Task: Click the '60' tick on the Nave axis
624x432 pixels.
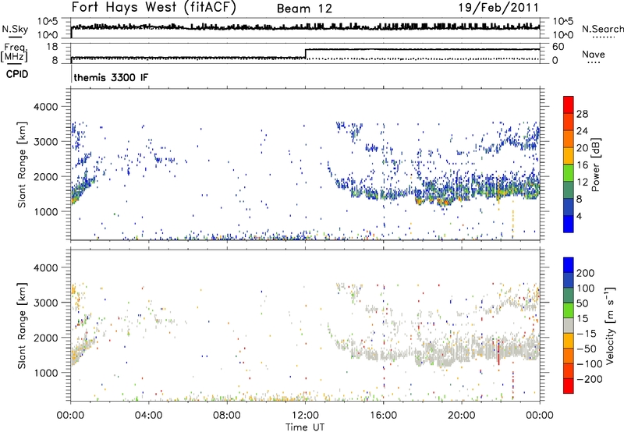Action: coord(558,47)
